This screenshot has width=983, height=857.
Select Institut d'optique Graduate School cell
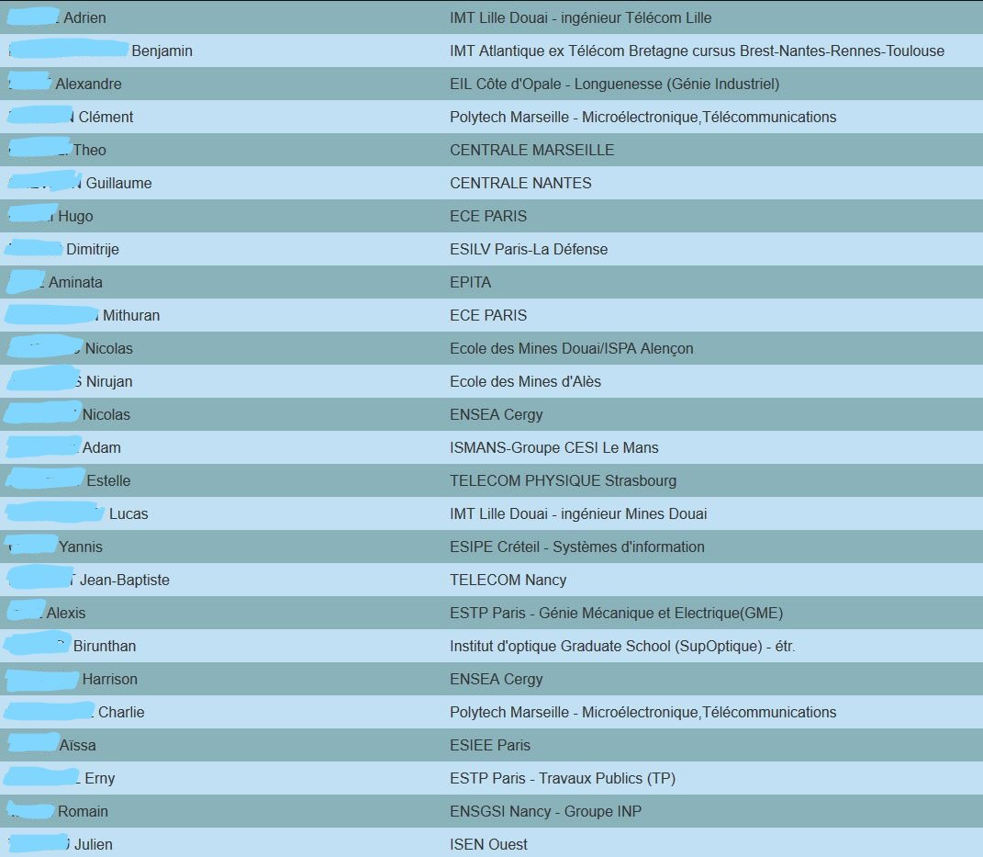click(622, 647)
